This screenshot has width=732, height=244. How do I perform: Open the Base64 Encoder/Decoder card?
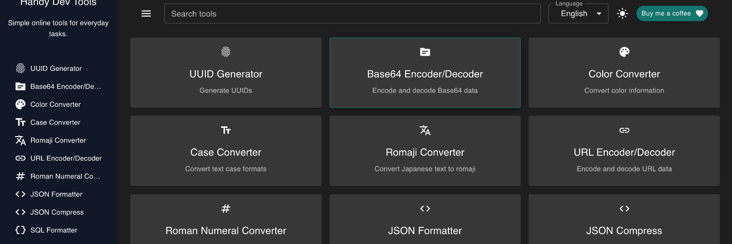point(425,73)
